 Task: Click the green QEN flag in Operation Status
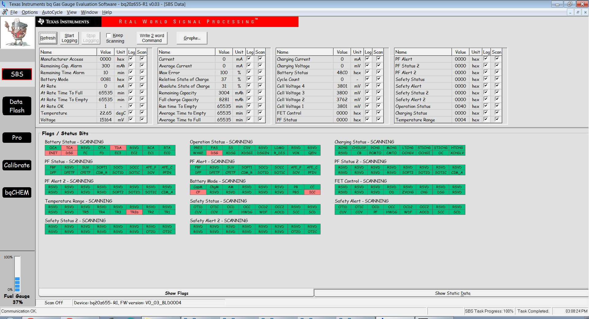(x=312, y=153)
